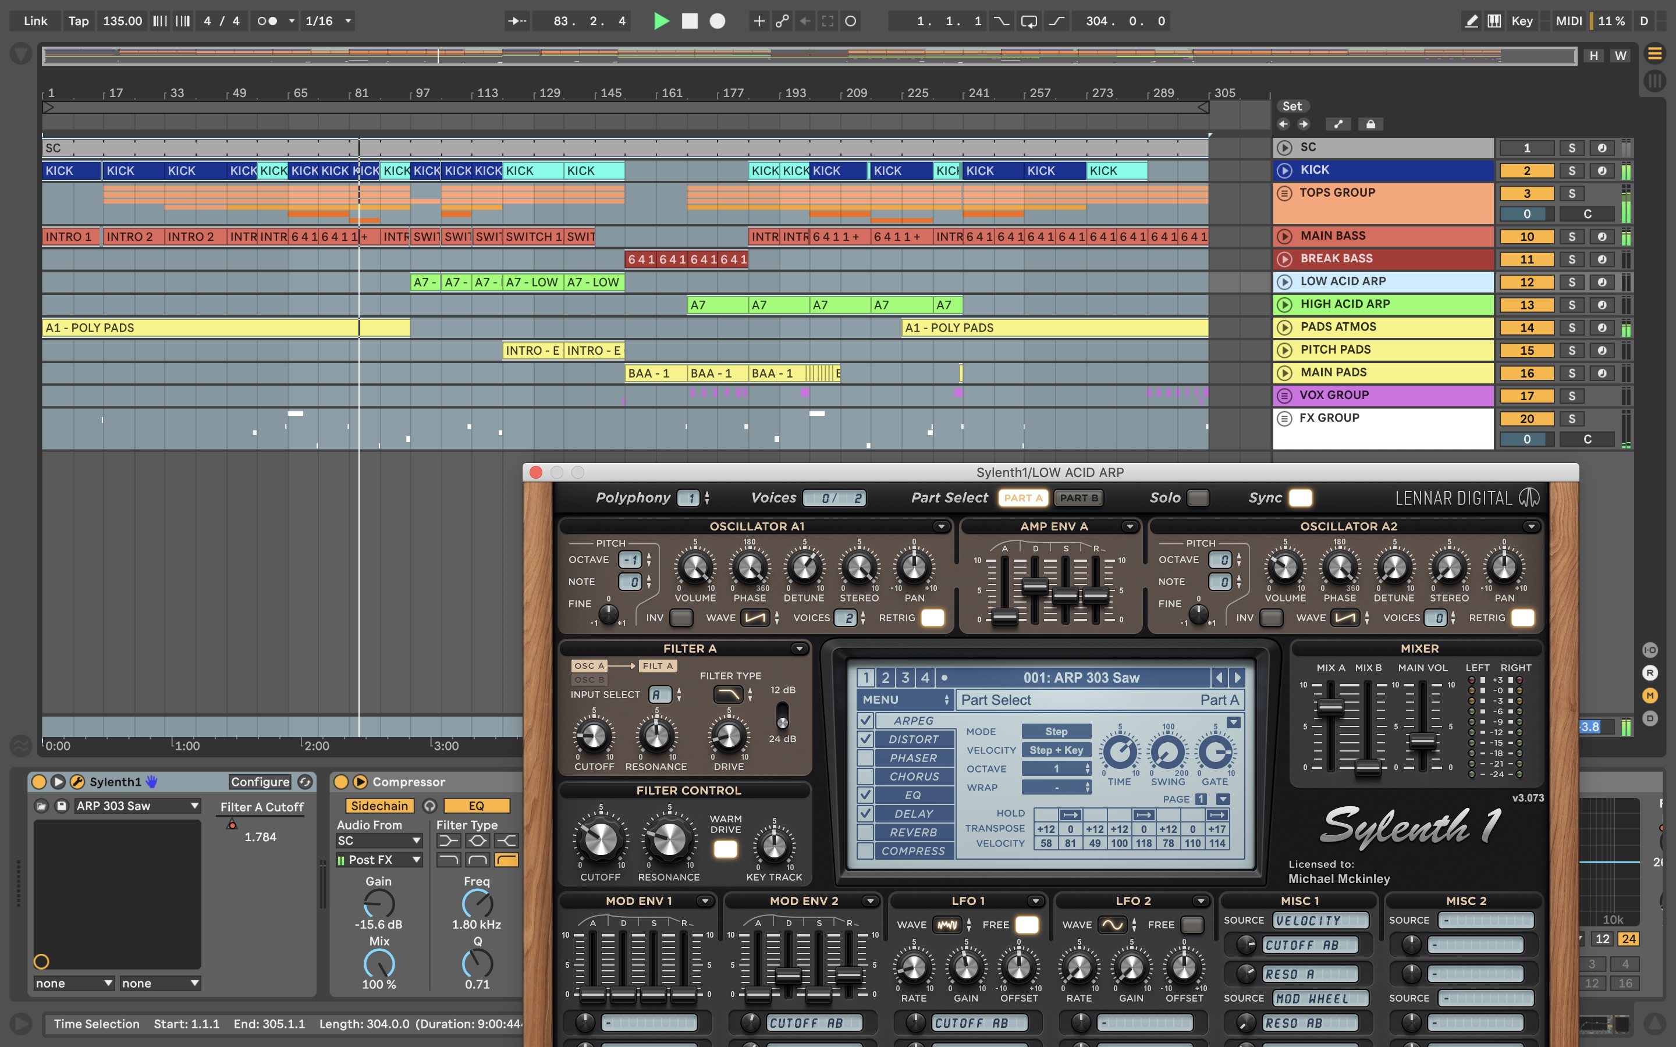The height and width of the screenshot is (1047, 1676).
Task: Toggle the Sylenth Solo switch
Action: 1198,498
